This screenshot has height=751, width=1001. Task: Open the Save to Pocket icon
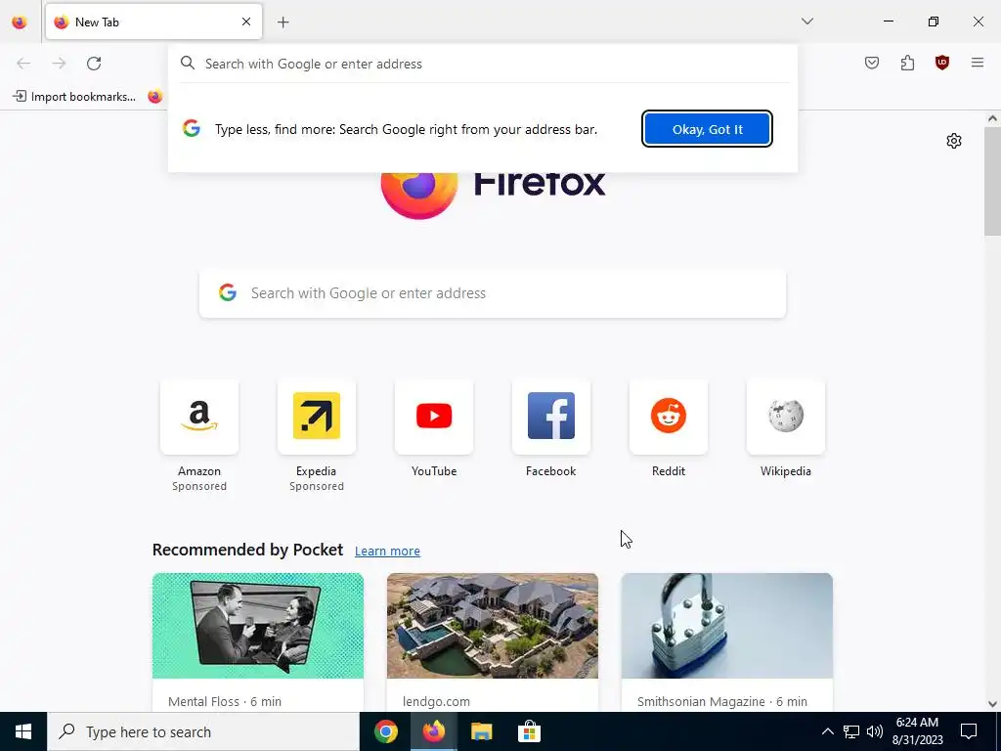pyautogui.click(x=871, y=63)
